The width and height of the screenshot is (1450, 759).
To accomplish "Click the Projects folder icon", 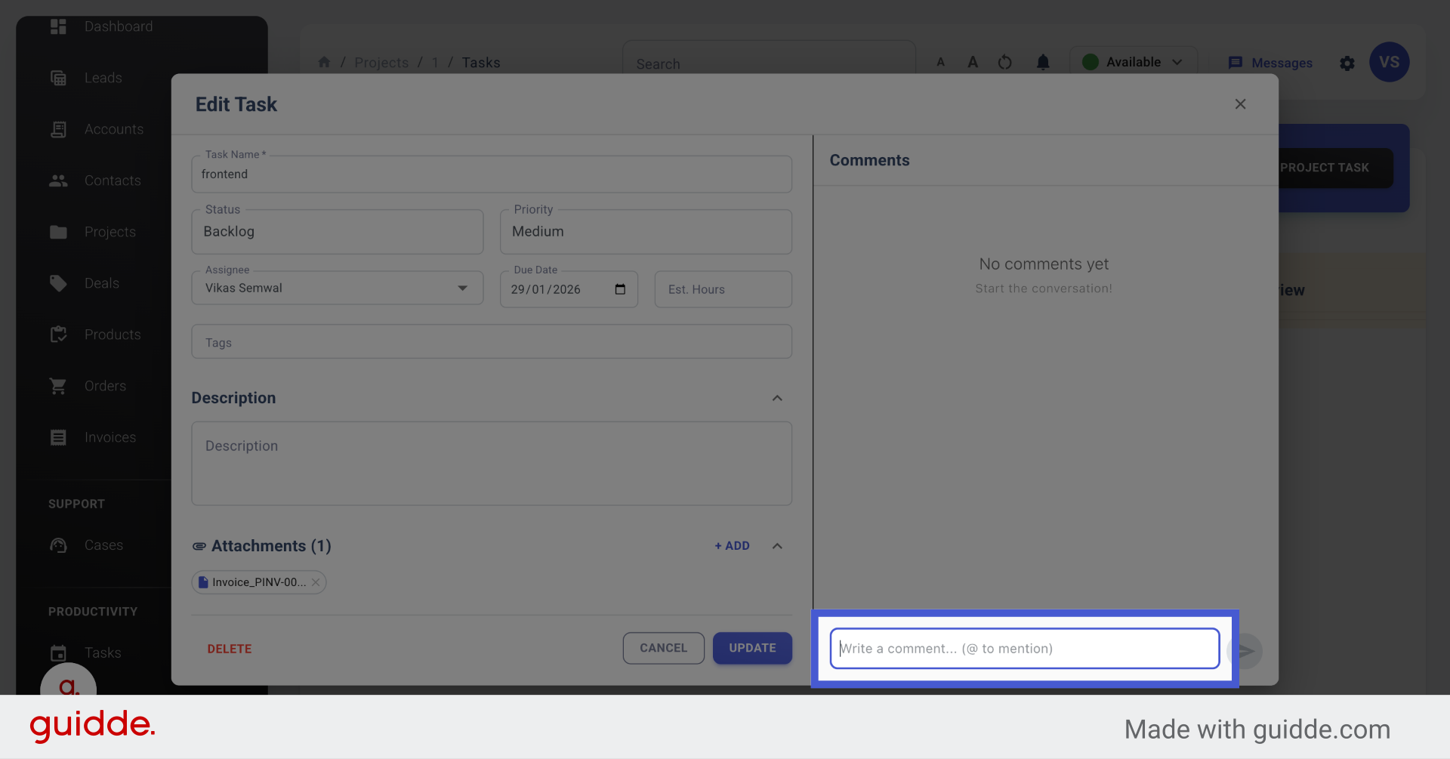I will pyautogui.click(x=58, y=232).
